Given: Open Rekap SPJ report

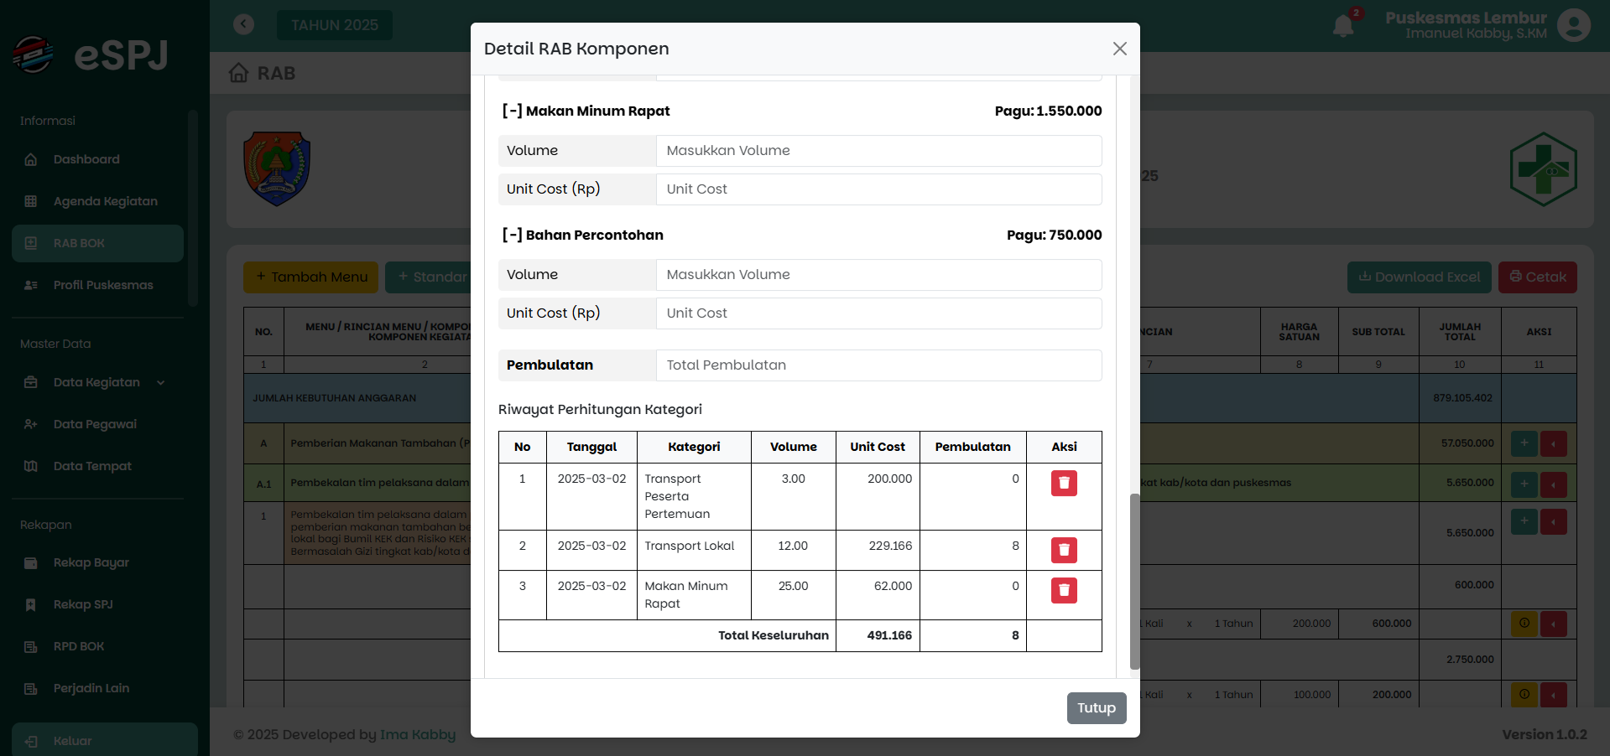Looking at the screenshot, I should (x=97, y=604).
